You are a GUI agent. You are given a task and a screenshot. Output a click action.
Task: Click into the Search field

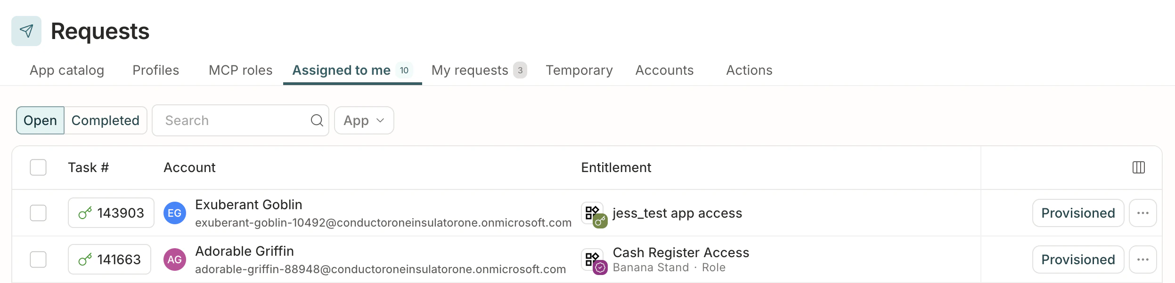point(226,120)
